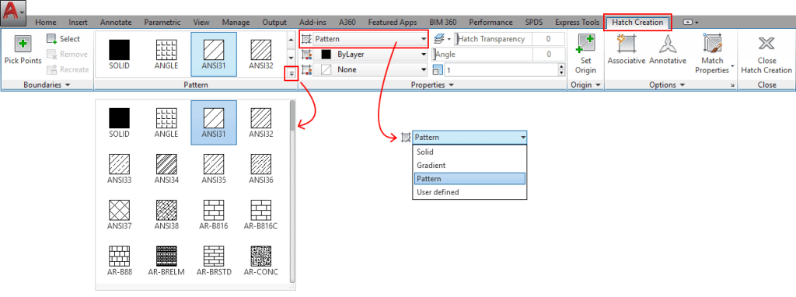Select ANGLE in expanded gallery

pos(166,123)
